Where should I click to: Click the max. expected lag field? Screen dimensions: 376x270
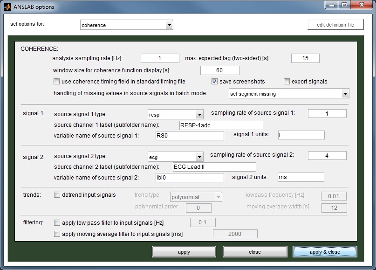(305, 58)
